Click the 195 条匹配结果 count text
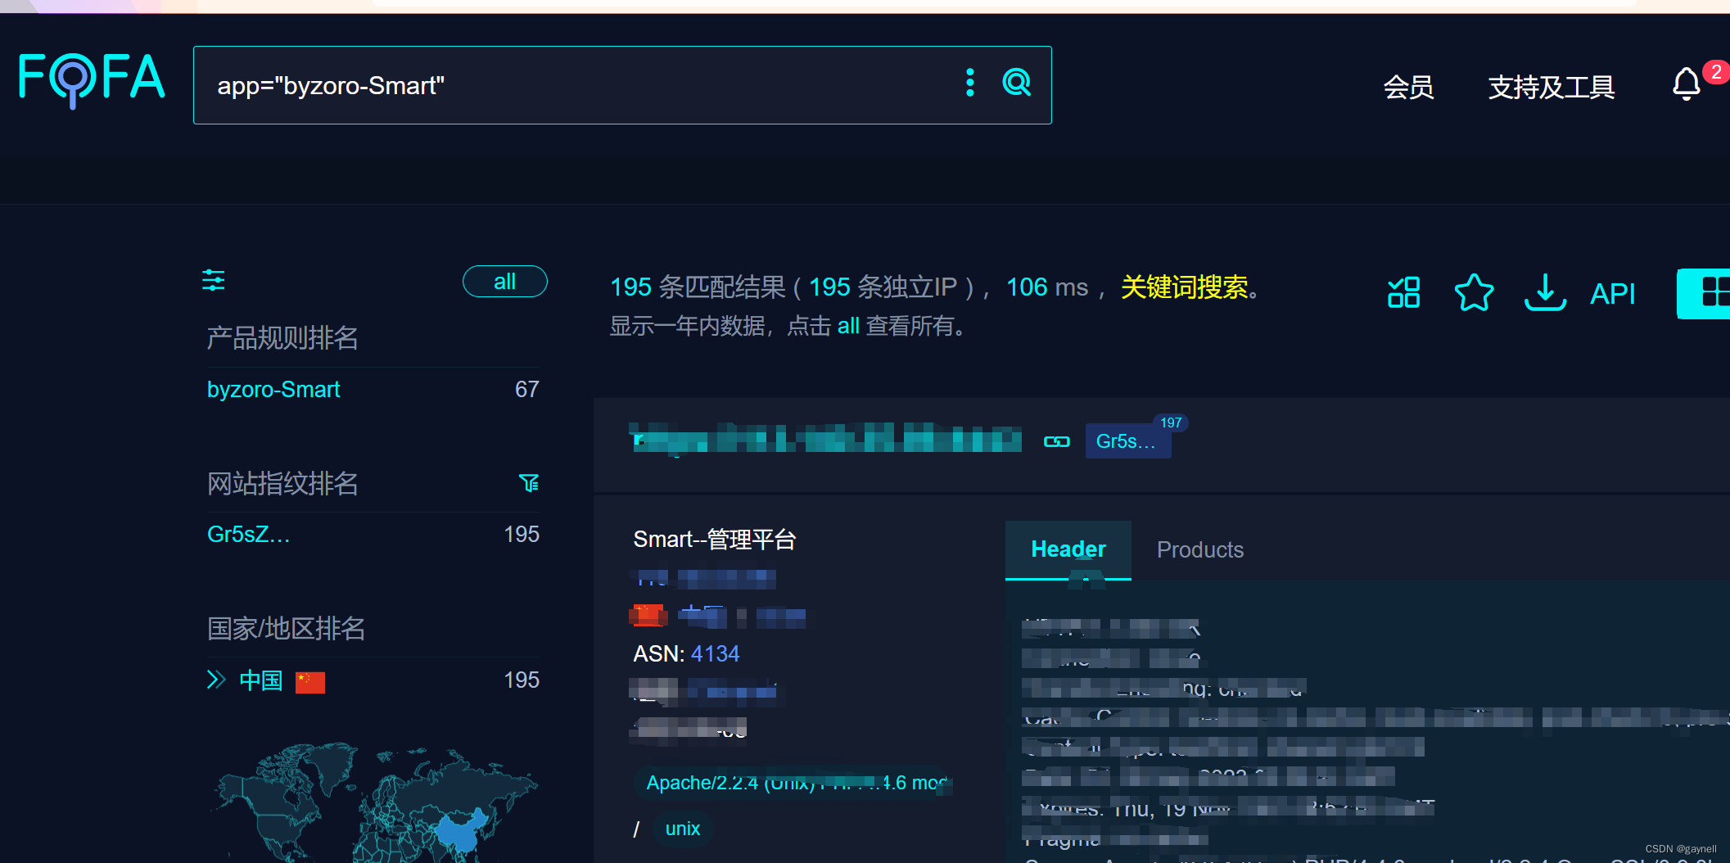1730x863 pixels. click(x=698, y=287)
